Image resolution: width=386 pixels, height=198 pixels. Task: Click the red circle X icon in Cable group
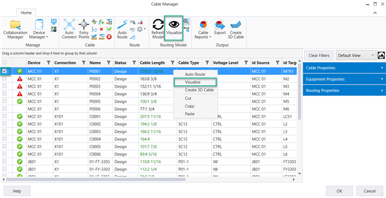point(109,37)
